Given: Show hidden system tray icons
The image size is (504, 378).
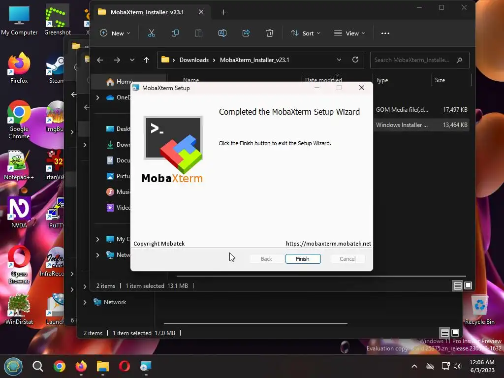Looking at the screenshot, I should pyautogui.click(x=414, y=366).
